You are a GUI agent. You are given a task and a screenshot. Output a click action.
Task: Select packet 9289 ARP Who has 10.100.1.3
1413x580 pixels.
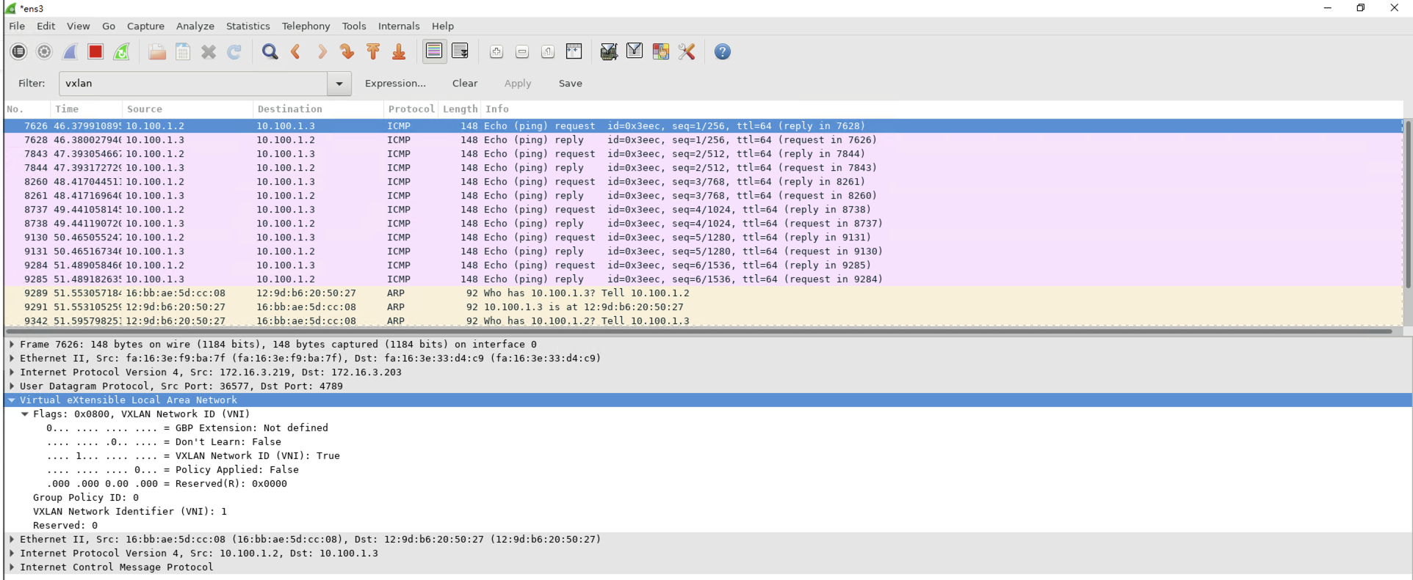703,293
